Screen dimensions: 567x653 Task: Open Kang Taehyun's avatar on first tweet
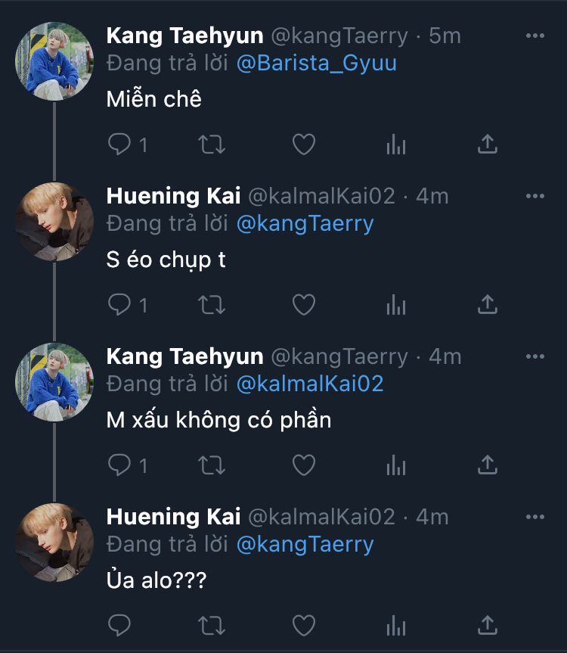click(x=54, y=61)
